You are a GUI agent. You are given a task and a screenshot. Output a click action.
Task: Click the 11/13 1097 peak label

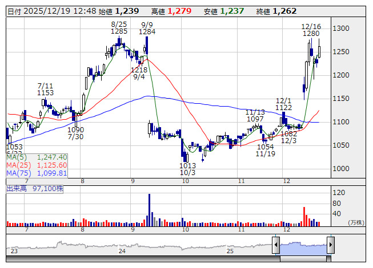[x=255, y=116]
